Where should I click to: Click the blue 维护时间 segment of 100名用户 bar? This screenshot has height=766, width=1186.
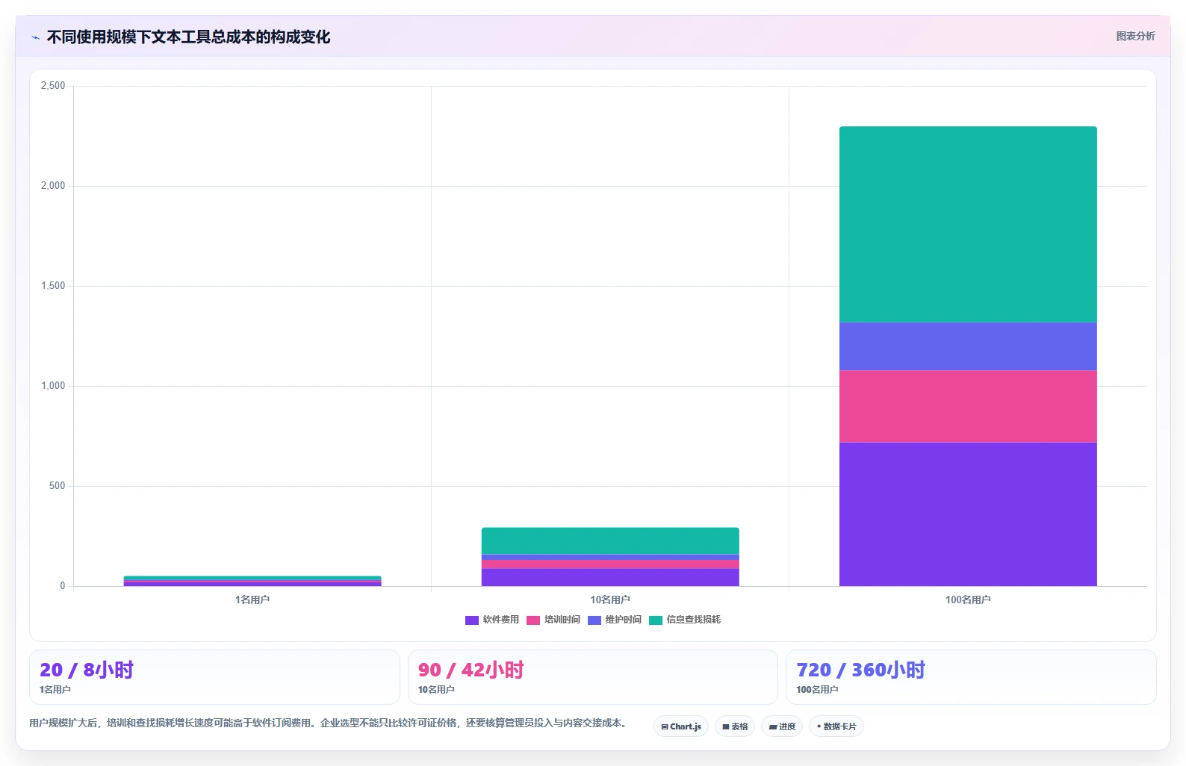tap(968, 346)
